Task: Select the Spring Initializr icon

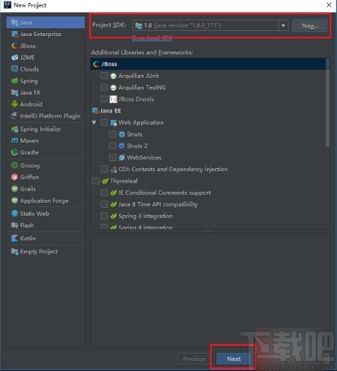Action: click(14, 129)
